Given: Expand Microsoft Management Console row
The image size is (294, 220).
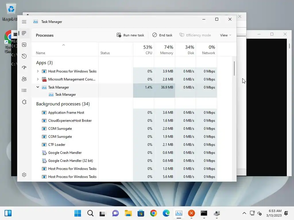Looking at the screenshot, I should tap(38, 79).
